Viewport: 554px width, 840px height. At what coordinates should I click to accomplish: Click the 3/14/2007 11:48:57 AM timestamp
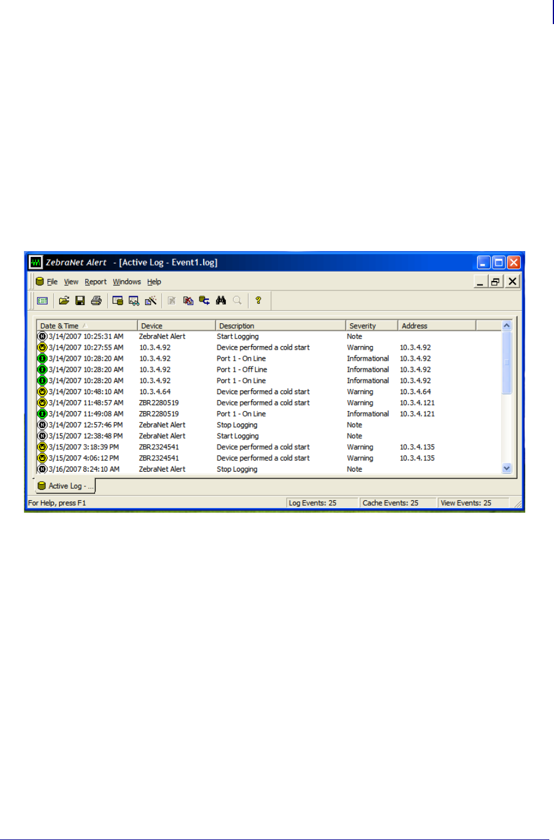[x=86, y=403]
